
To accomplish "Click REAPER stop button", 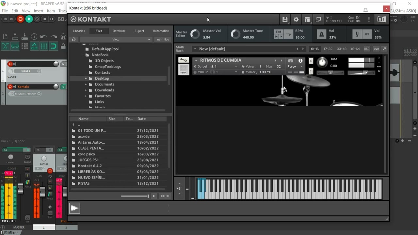I will click(x=44, y=19).
